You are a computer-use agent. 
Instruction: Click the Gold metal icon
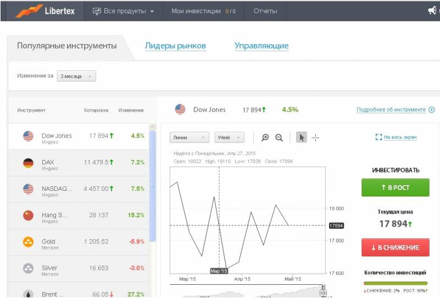(28, 242)
